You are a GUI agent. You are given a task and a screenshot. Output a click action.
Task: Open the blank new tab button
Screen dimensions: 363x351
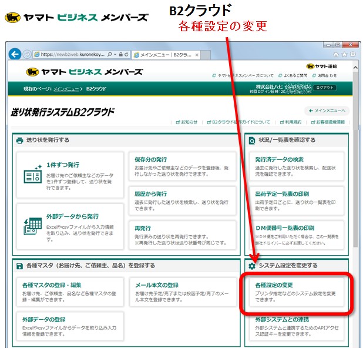pyautogui.click(x=206, y=55)
